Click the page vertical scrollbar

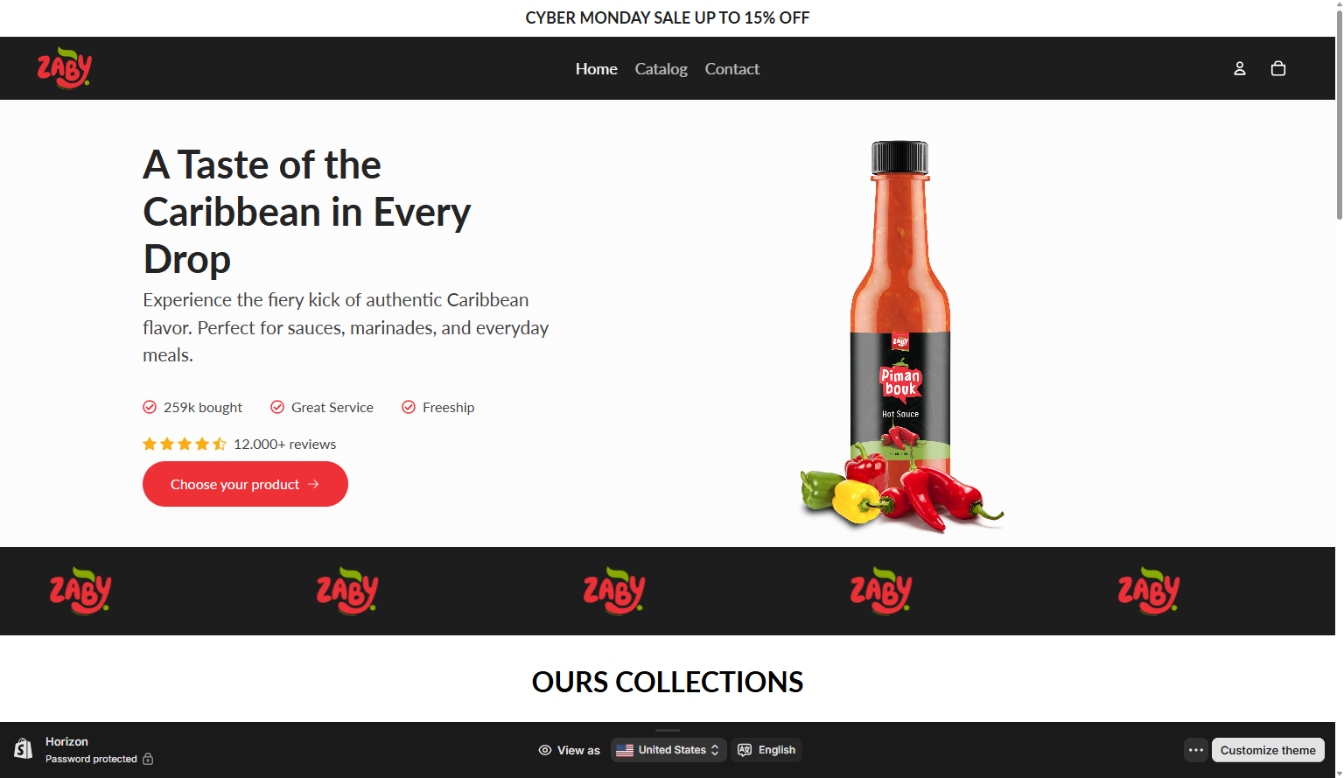pyautogui.click(x=1340, y=114)
